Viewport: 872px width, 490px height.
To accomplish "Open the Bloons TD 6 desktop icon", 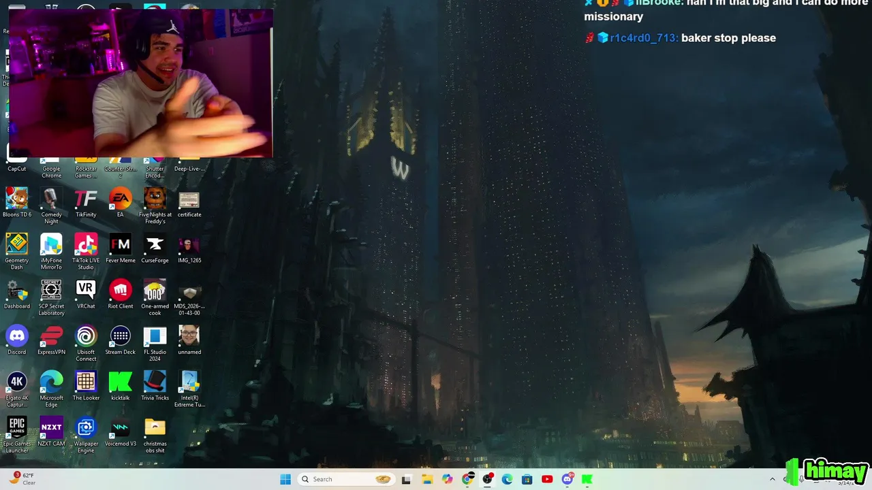I will tap(17, 199).
